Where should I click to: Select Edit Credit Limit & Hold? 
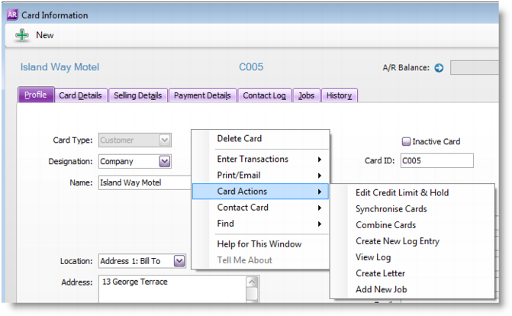coord(402,193)
